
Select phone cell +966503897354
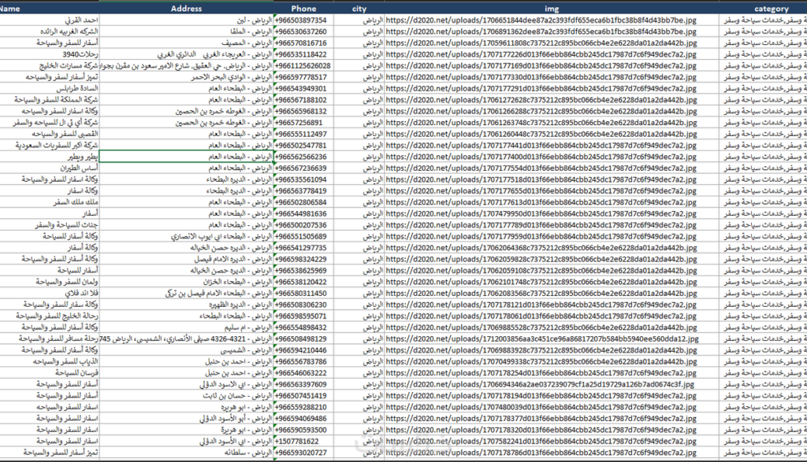coord(303,20)
